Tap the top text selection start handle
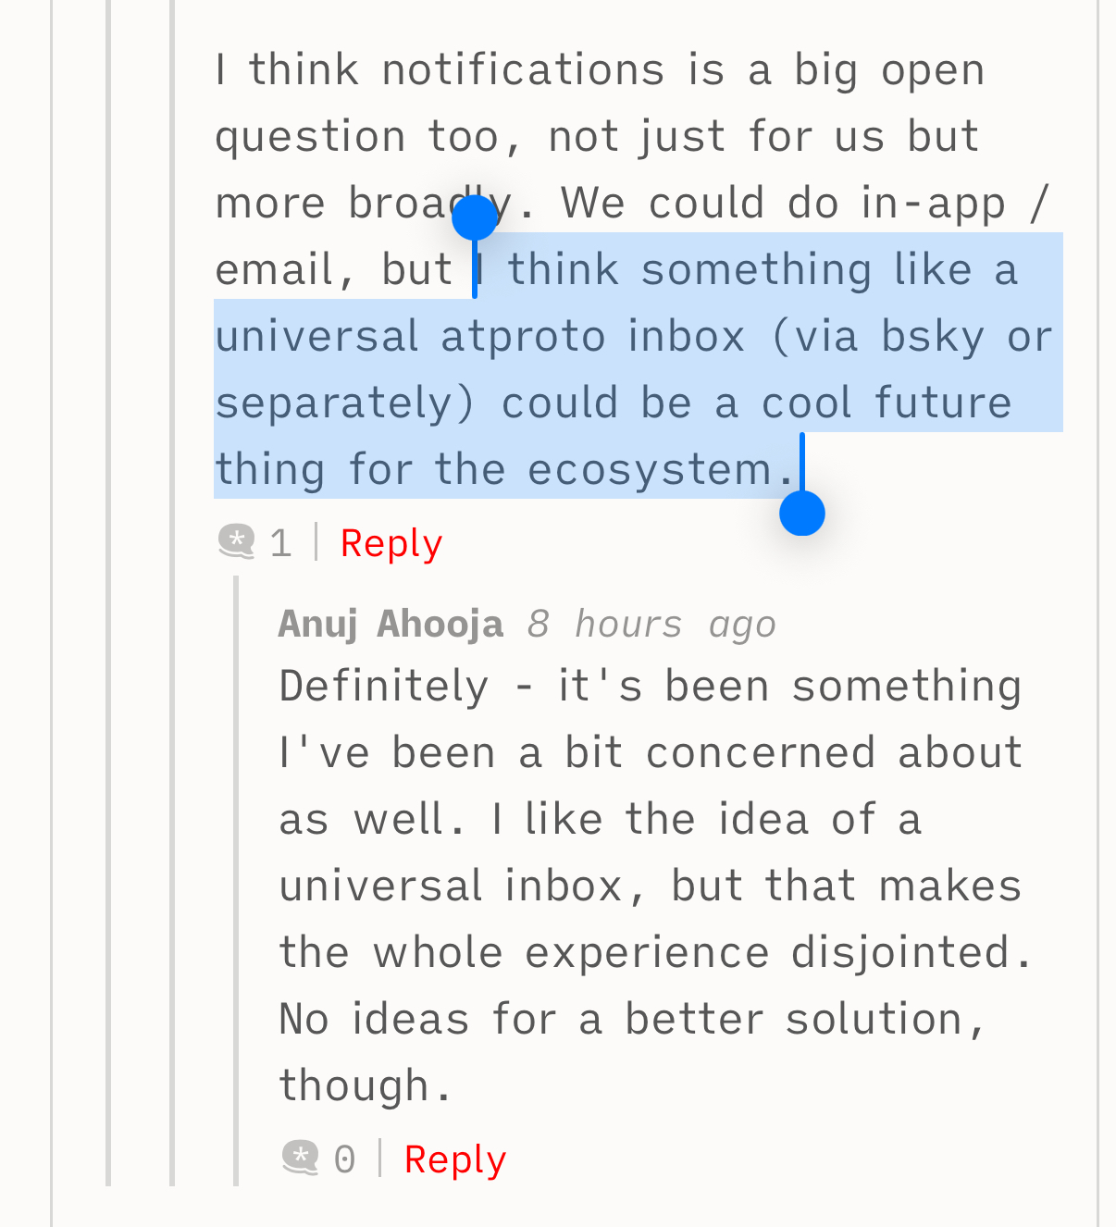This screenshot has height=1227, width=1116. pyautogui.click(x=475, y=218)
